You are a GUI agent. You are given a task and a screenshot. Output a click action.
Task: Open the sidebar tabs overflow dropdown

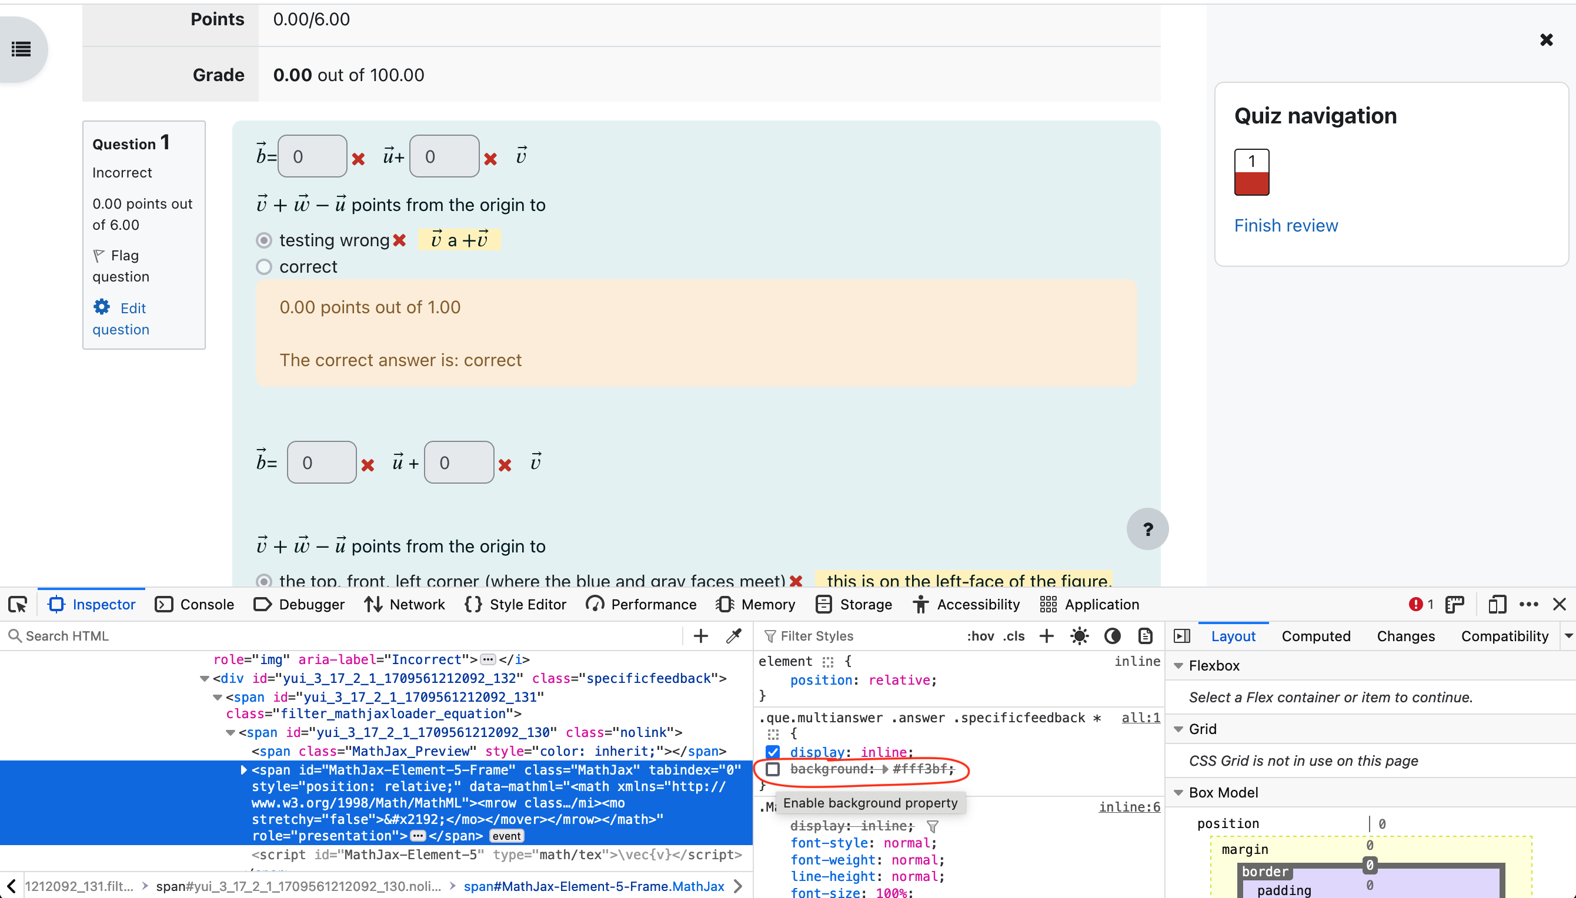(1568, 636)
